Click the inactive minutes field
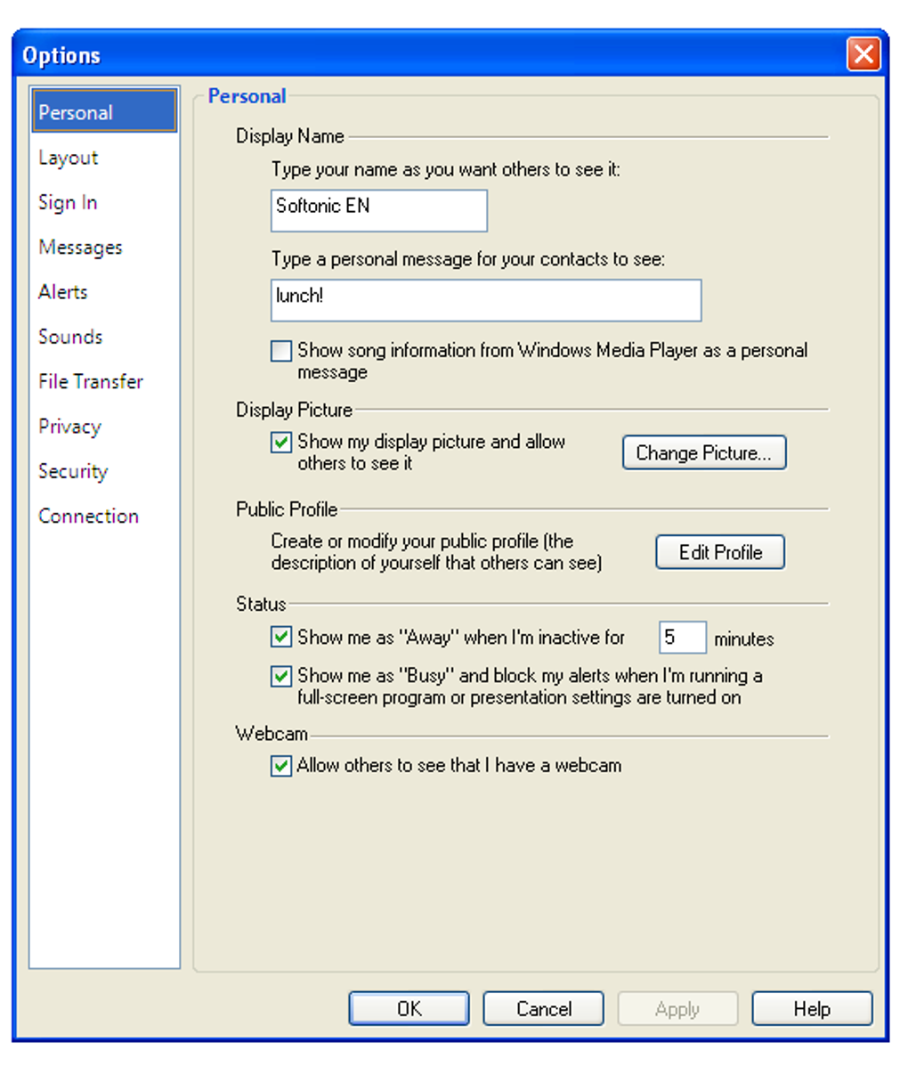Image resolution: width=908 pixels, height=1074 pixels. coord(683,638)
